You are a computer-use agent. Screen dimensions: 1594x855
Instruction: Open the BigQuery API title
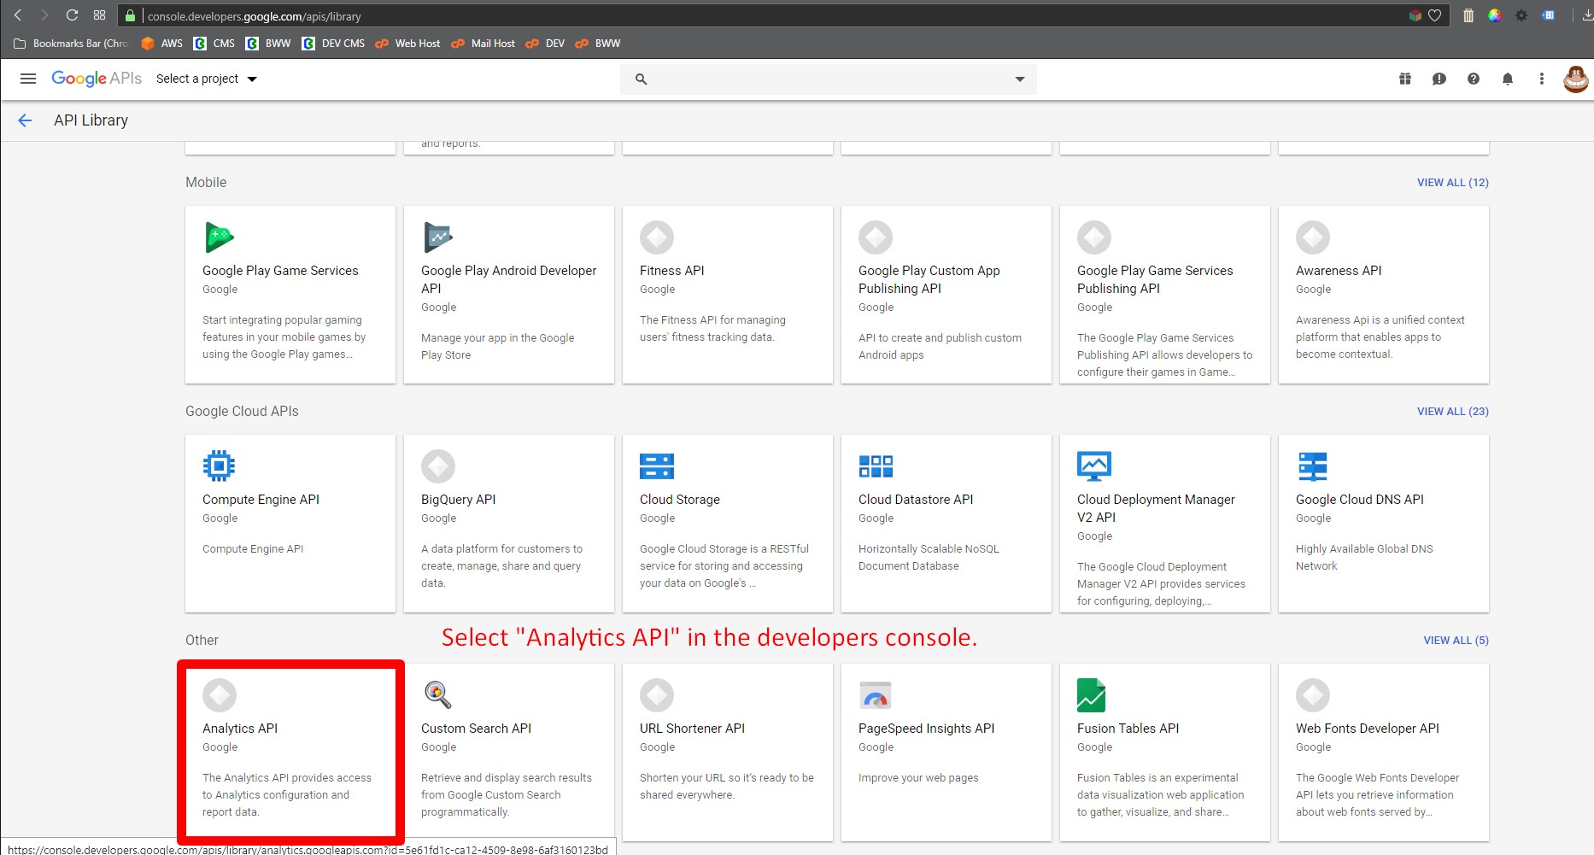458,500
